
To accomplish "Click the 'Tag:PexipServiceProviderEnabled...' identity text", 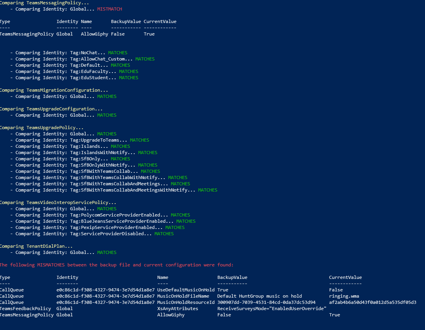I will [116, 227].
